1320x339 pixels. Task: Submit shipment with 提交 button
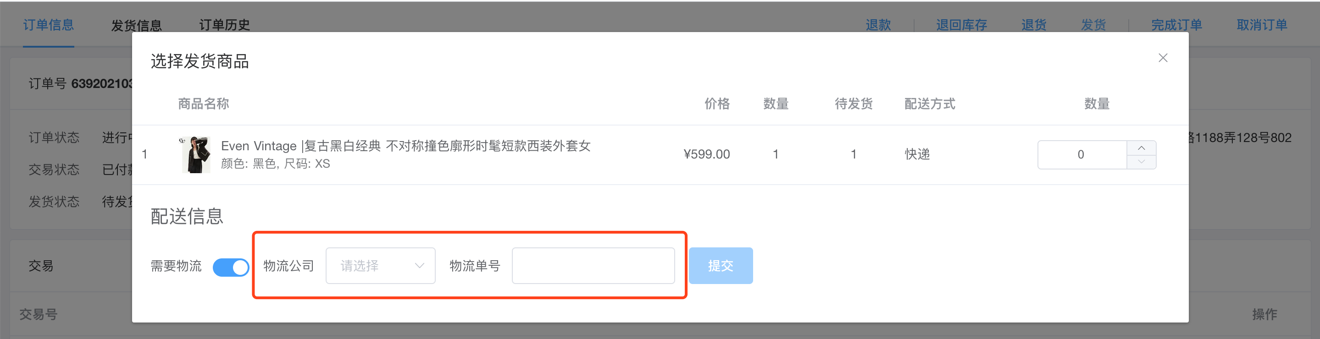(721, 266)
